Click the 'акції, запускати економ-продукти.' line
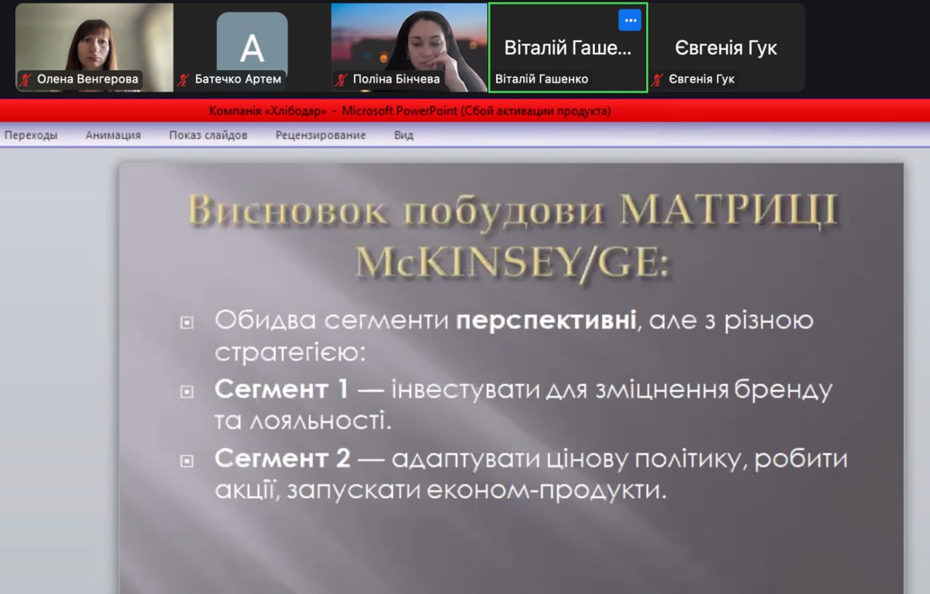Image resolution: width=930 pixels, height=594 pixels. tap(440, 491)
